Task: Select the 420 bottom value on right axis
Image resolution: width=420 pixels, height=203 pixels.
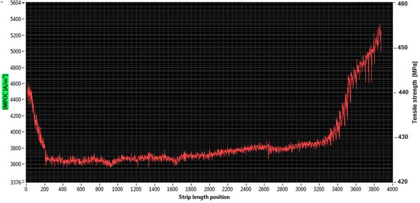Action: pos(402,182)
